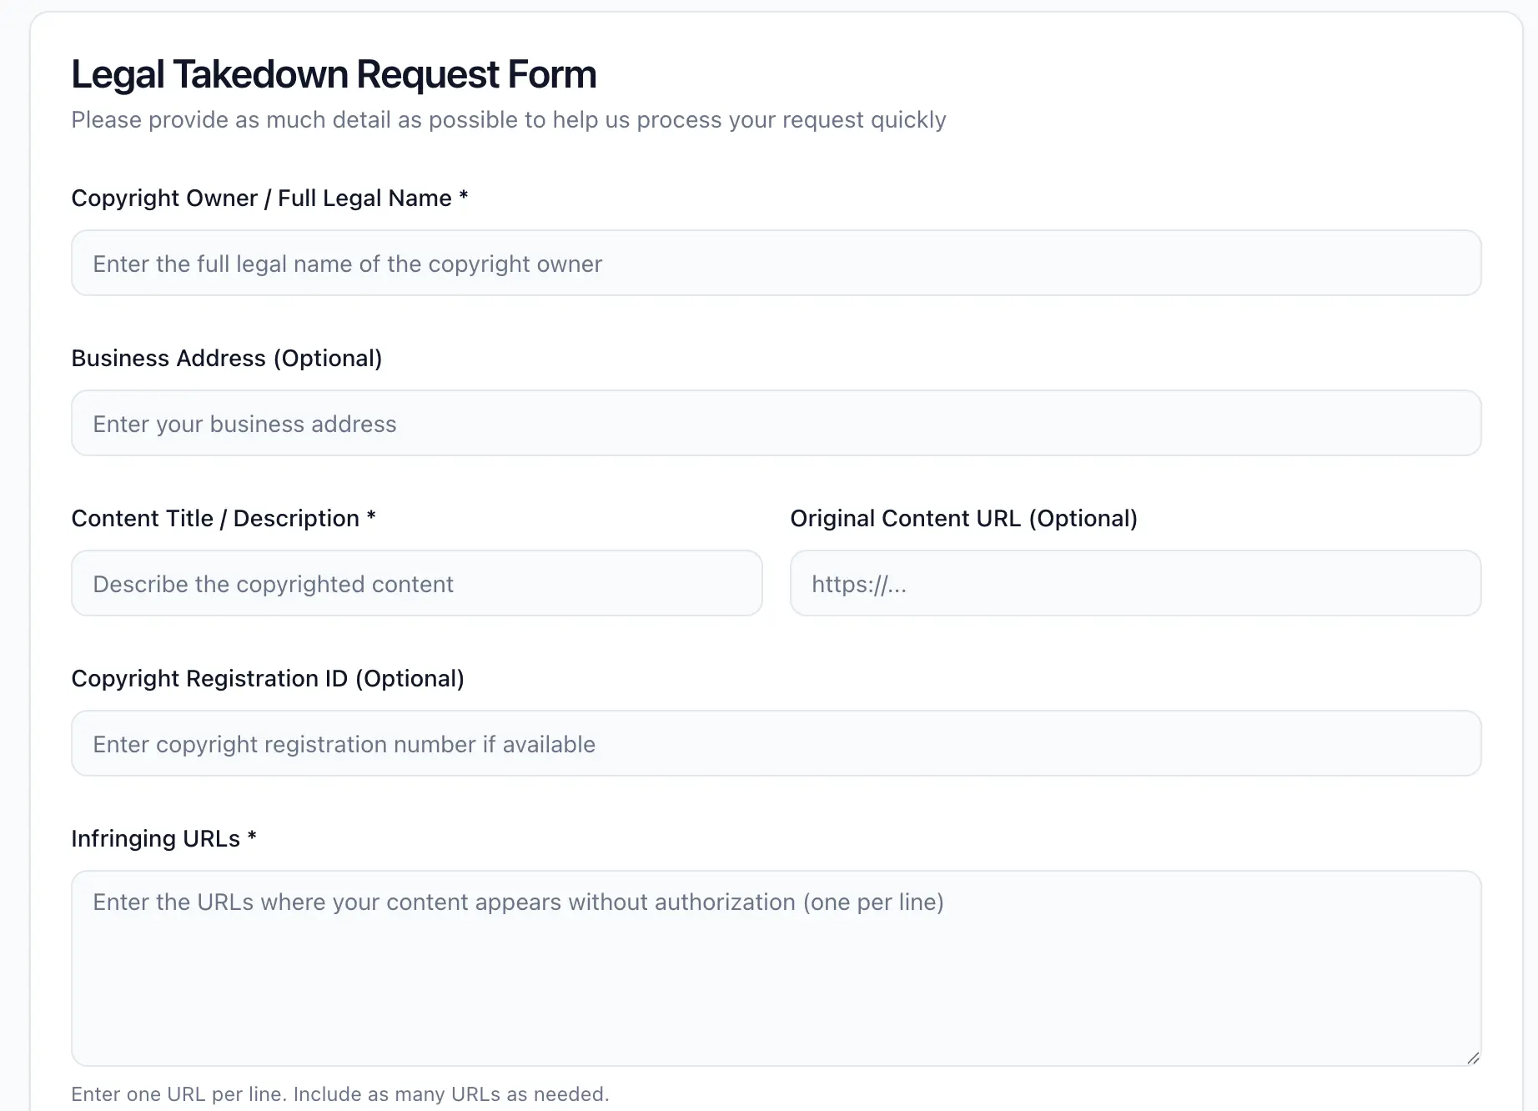Click the 'Copyright Registration ID (Optional)' label

coord(268,678)
